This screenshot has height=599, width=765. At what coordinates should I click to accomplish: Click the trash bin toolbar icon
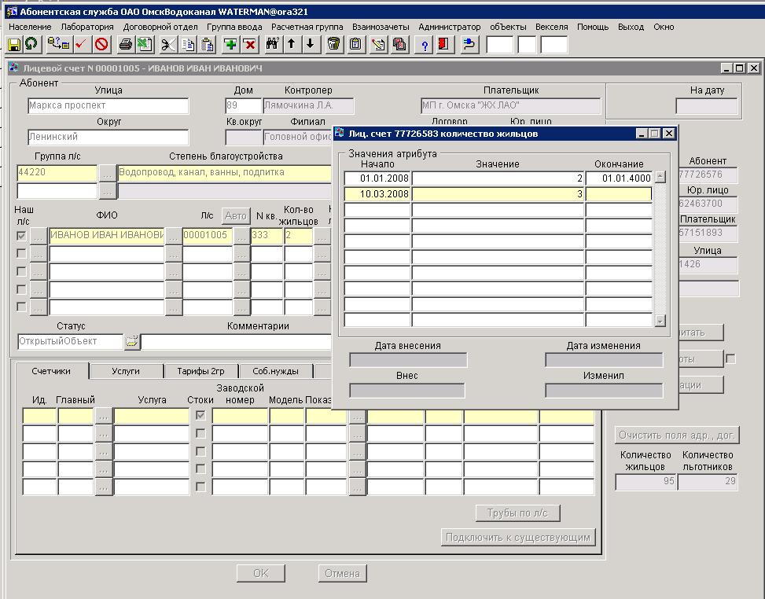coord(333,45)
